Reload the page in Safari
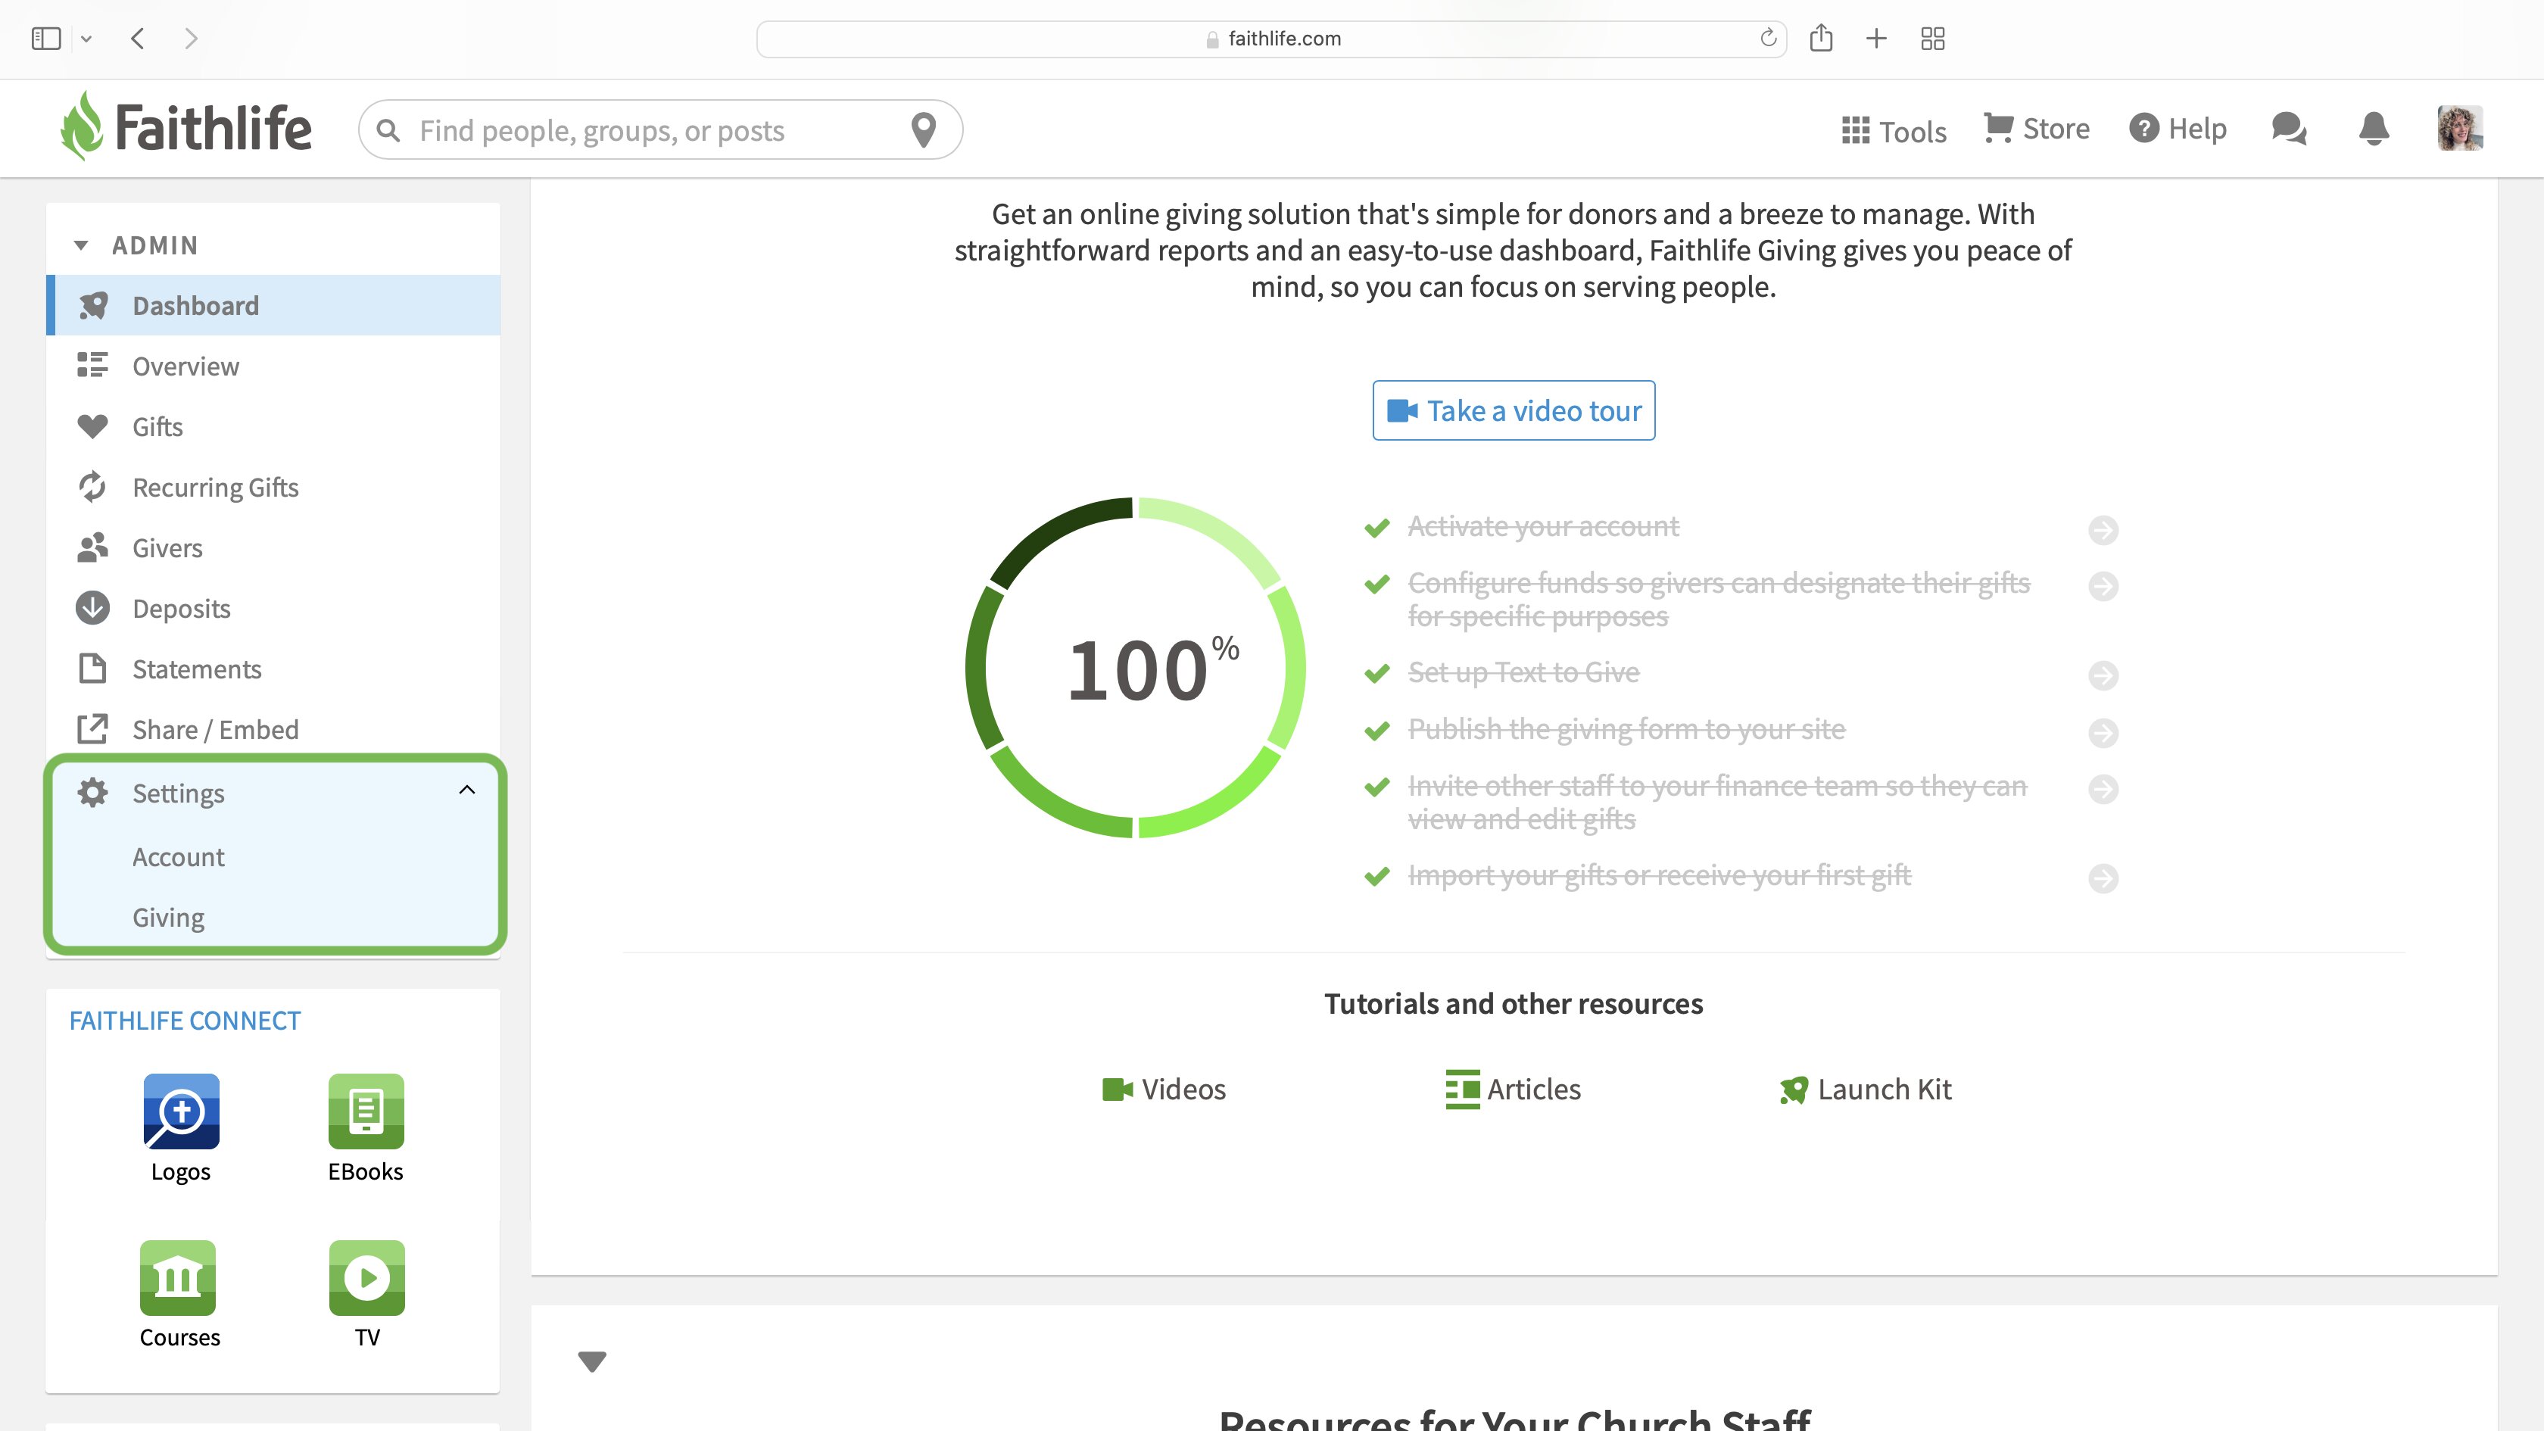Image resolution: width=2544 pixels, height=1431 pixels. (1768, 39)
